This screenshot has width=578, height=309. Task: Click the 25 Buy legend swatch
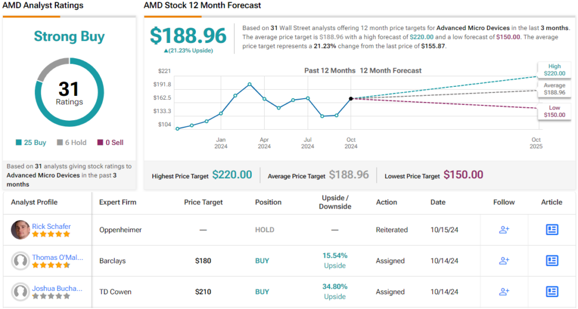click(x=19, y=143)
